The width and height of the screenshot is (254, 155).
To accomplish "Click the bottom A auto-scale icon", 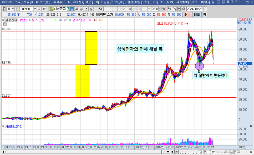I will point(251,152).
